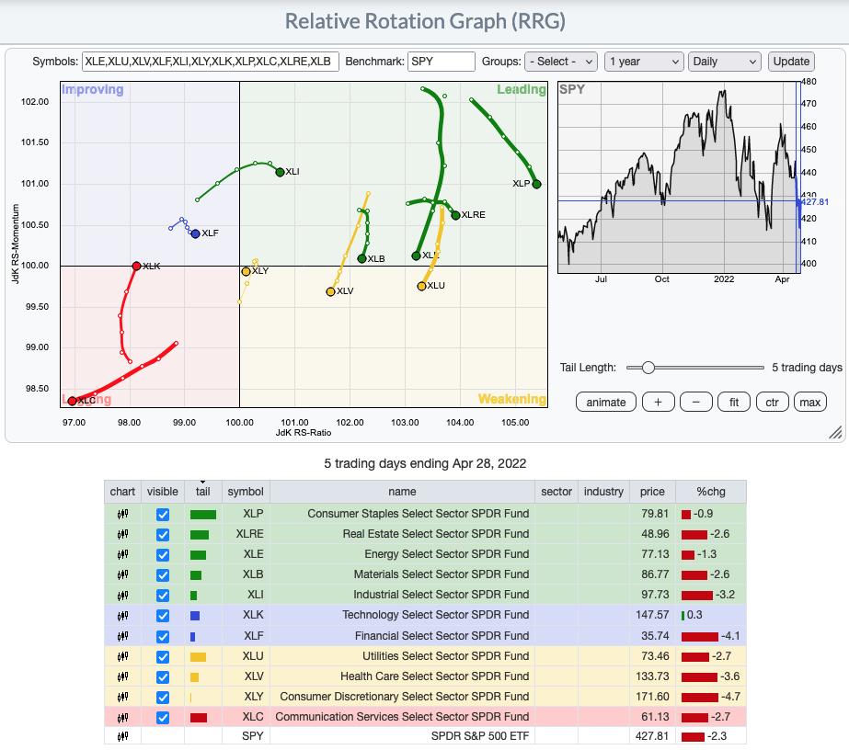Sort table by name column
This screenshot has width=849, height=750.
point(402,492)
